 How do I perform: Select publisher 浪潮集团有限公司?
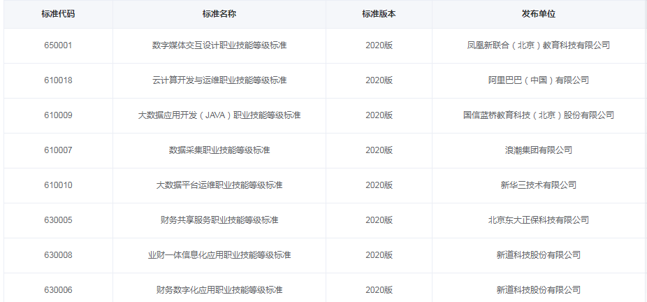coord(538,150)
